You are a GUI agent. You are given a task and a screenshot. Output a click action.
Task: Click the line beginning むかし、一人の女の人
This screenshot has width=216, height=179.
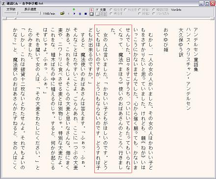coord(151,101)
